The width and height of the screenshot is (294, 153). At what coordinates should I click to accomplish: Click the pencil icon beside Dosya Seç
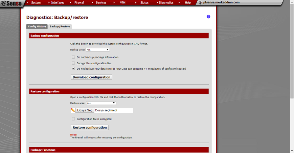pyautogui.click(x=73, y=110)
